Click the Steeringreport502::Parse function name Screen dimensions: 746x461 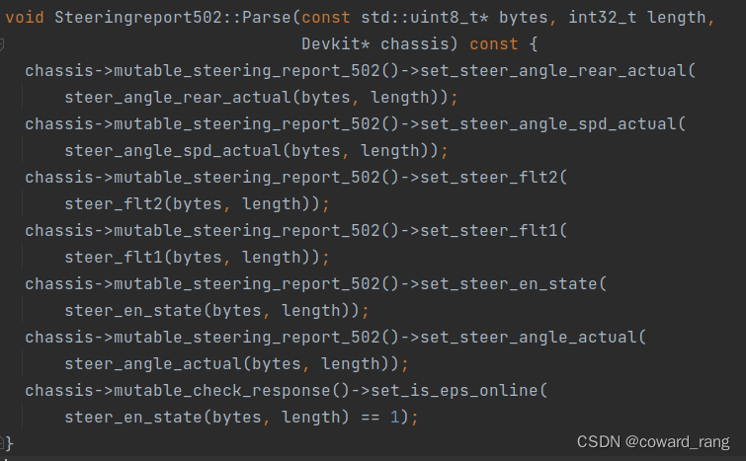[172, 18]
